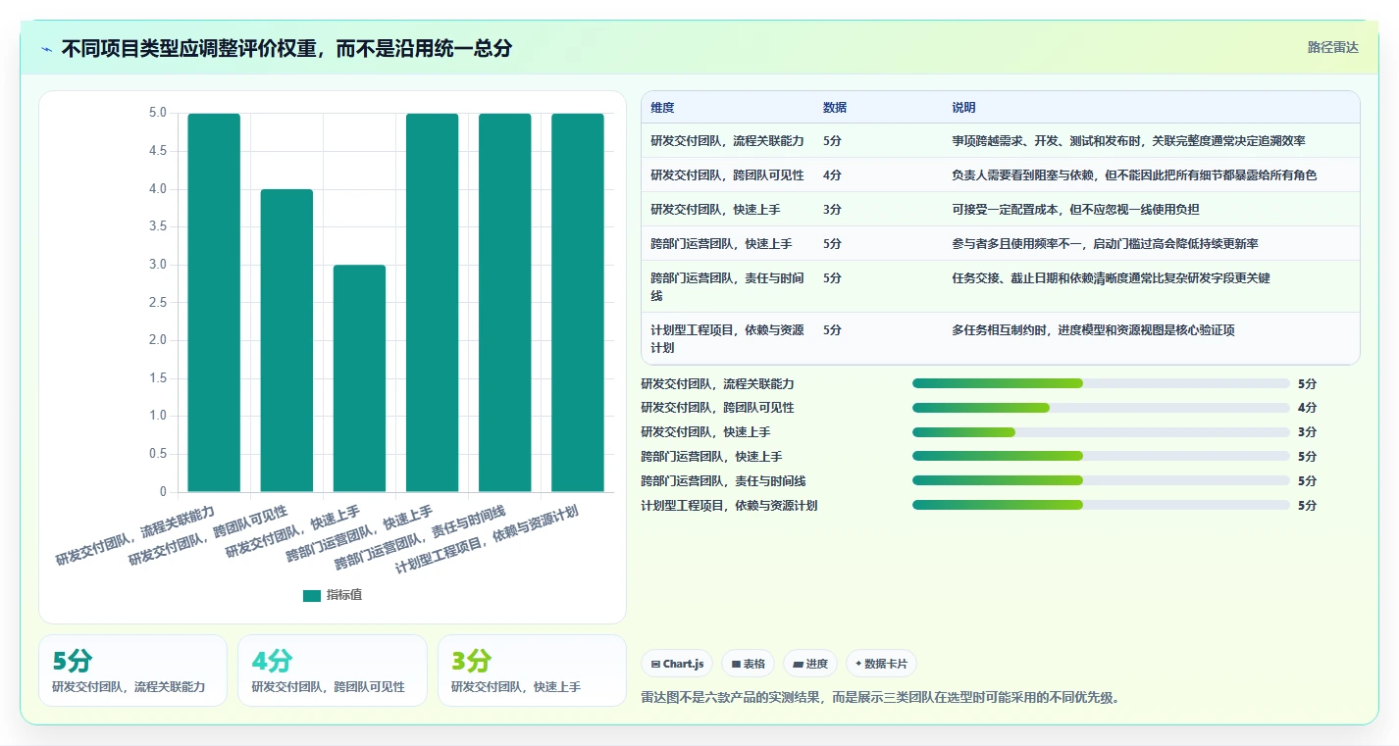Viewport: 1399px width, 746px height.
Task: Click description starting 可接受一定配置成本
Action: 1075,210
